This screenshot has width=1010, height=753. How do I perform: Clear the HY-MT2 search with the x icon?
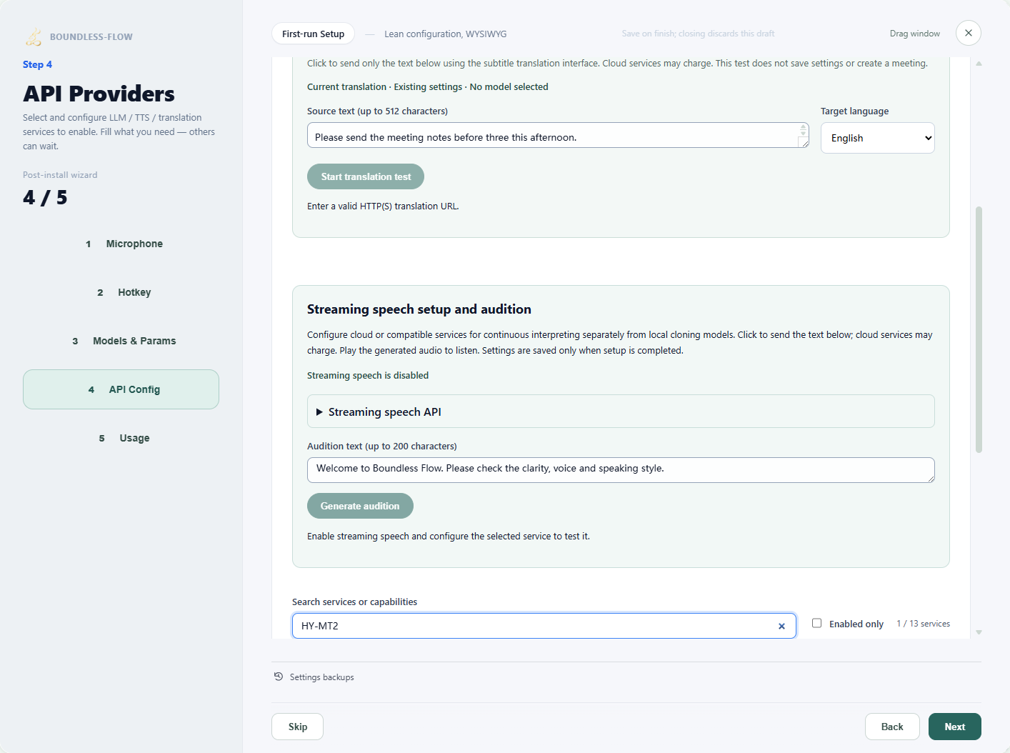tap(781, 626)
